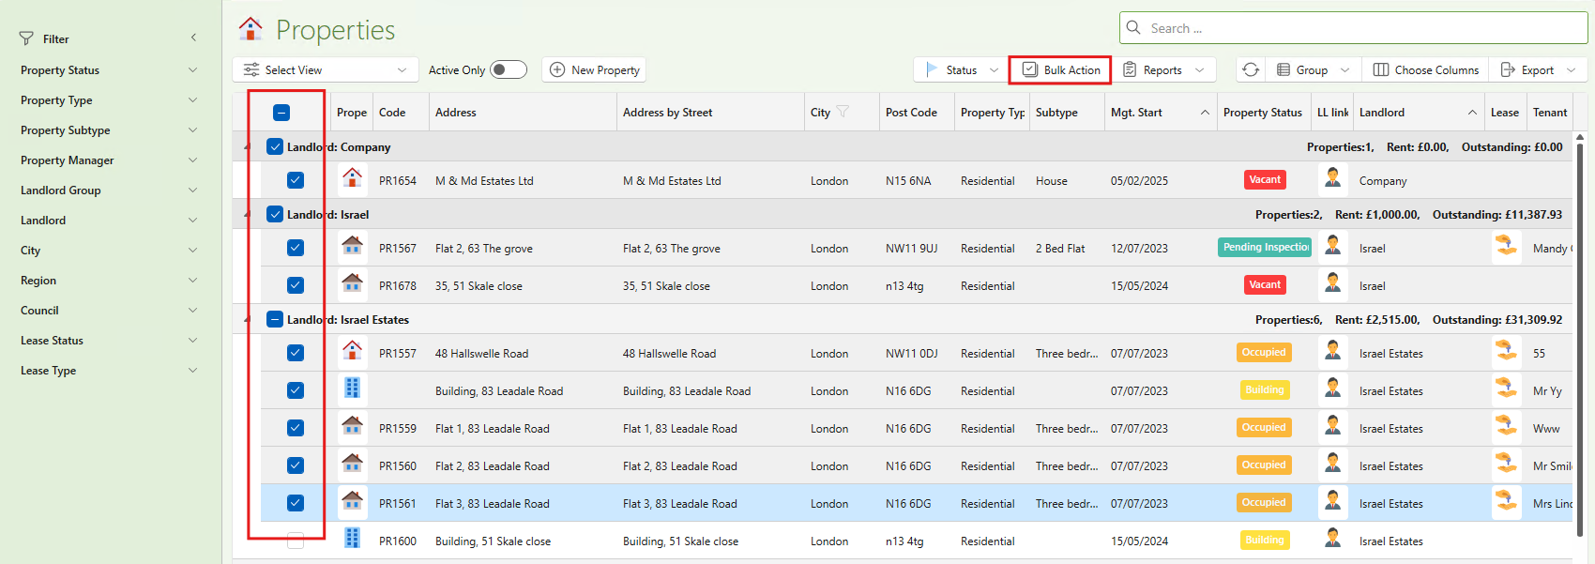1595x564 pixels.
Task: Click the landlord avatar icon in the PR1600 row
Action: 1332,539
